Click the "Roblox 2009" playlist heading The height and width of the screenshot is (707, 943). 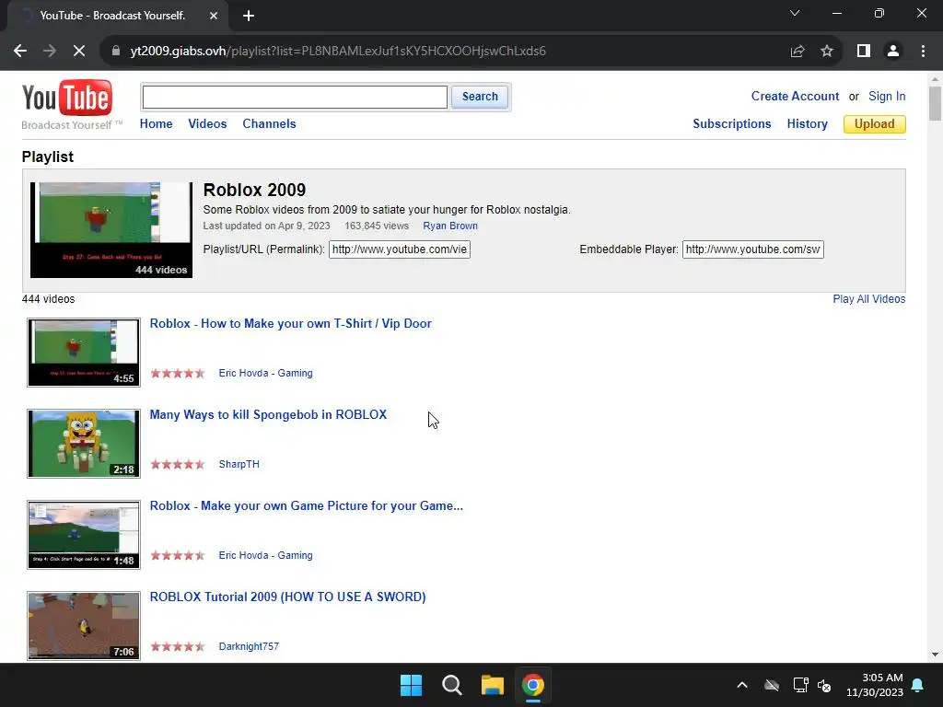(254, 190)
